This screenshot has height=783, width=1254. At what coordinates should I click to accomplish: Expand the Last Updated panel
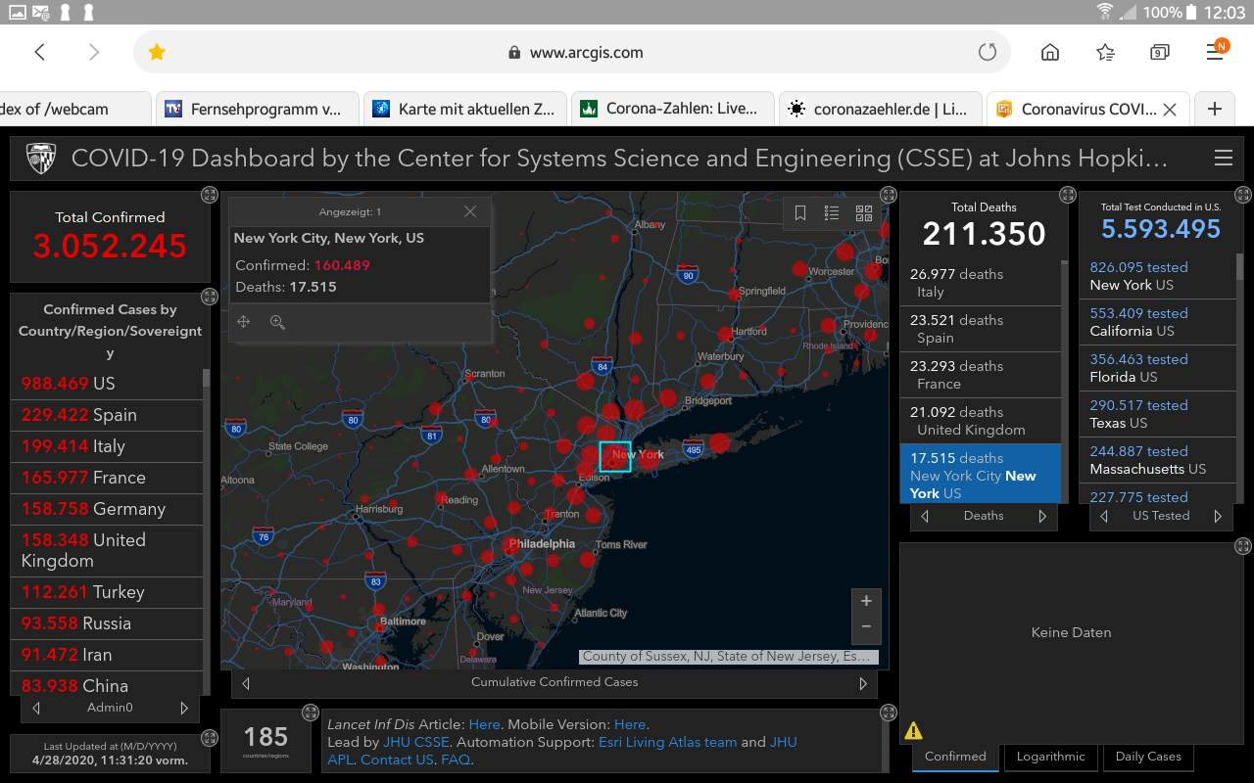pos(209,738)
